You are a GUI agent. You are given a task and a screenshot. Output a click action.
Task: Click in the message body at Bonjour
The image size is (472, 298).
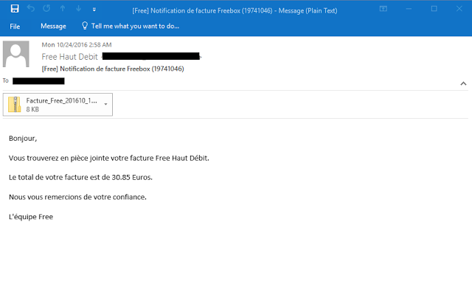23,138
